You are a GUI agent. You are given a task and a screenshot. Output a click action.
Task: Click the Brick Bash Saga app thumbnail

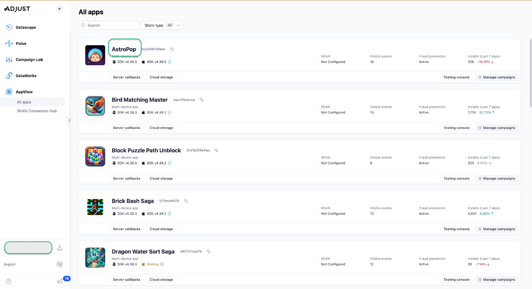pyautogui.click(x=95, y=207)
